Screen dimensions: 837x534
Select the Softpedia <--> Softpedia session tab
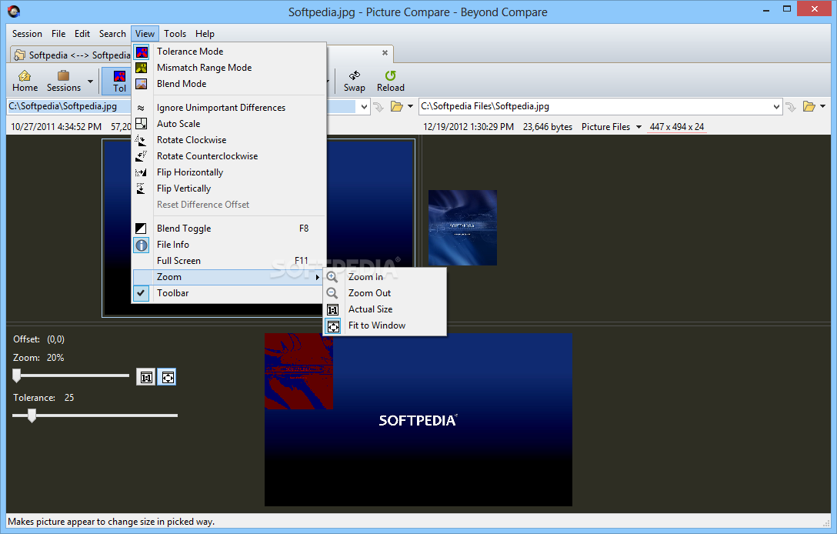pyautogui.click(x=72, y=55)
